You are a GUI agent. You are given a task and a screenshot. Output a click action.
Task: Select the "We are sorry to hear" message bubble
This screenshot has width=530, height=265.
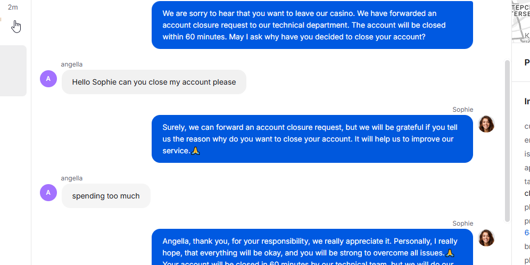click(312, 25)
